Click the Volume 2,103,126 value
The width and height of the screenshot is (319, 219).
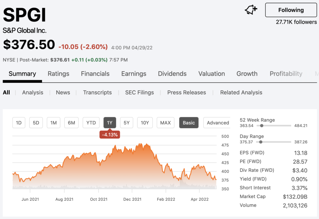(x=295, y=205)
